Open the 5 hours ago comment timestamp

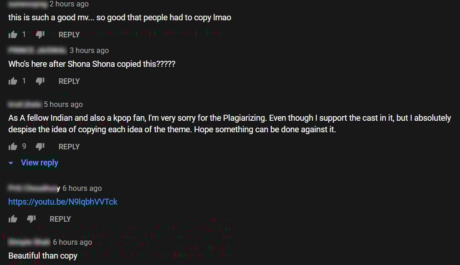[63, 105]
